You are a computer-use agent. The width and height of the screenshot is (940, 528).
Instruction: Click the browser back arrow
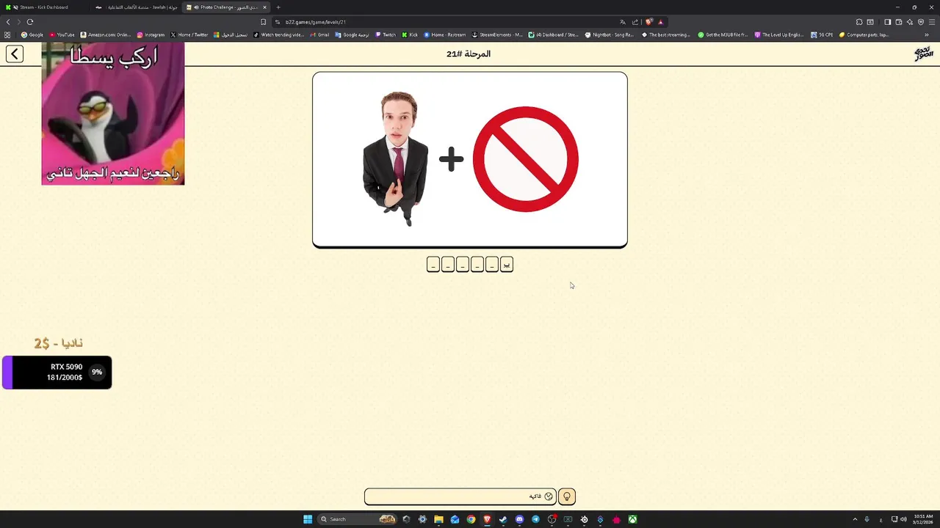click(8, 22)
